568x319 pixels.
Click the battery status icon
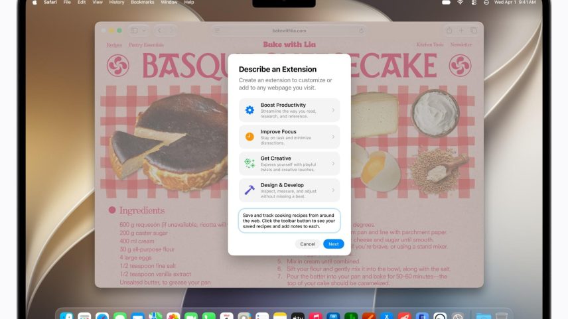[447, 2]
